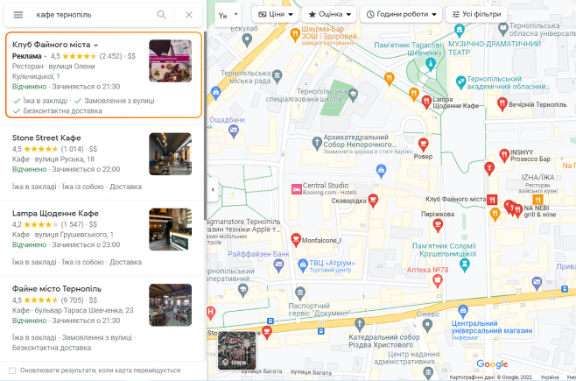Click the Райффайзен Банк marker
The height and width of the screenshot is (381, 576).
(279, 265)
